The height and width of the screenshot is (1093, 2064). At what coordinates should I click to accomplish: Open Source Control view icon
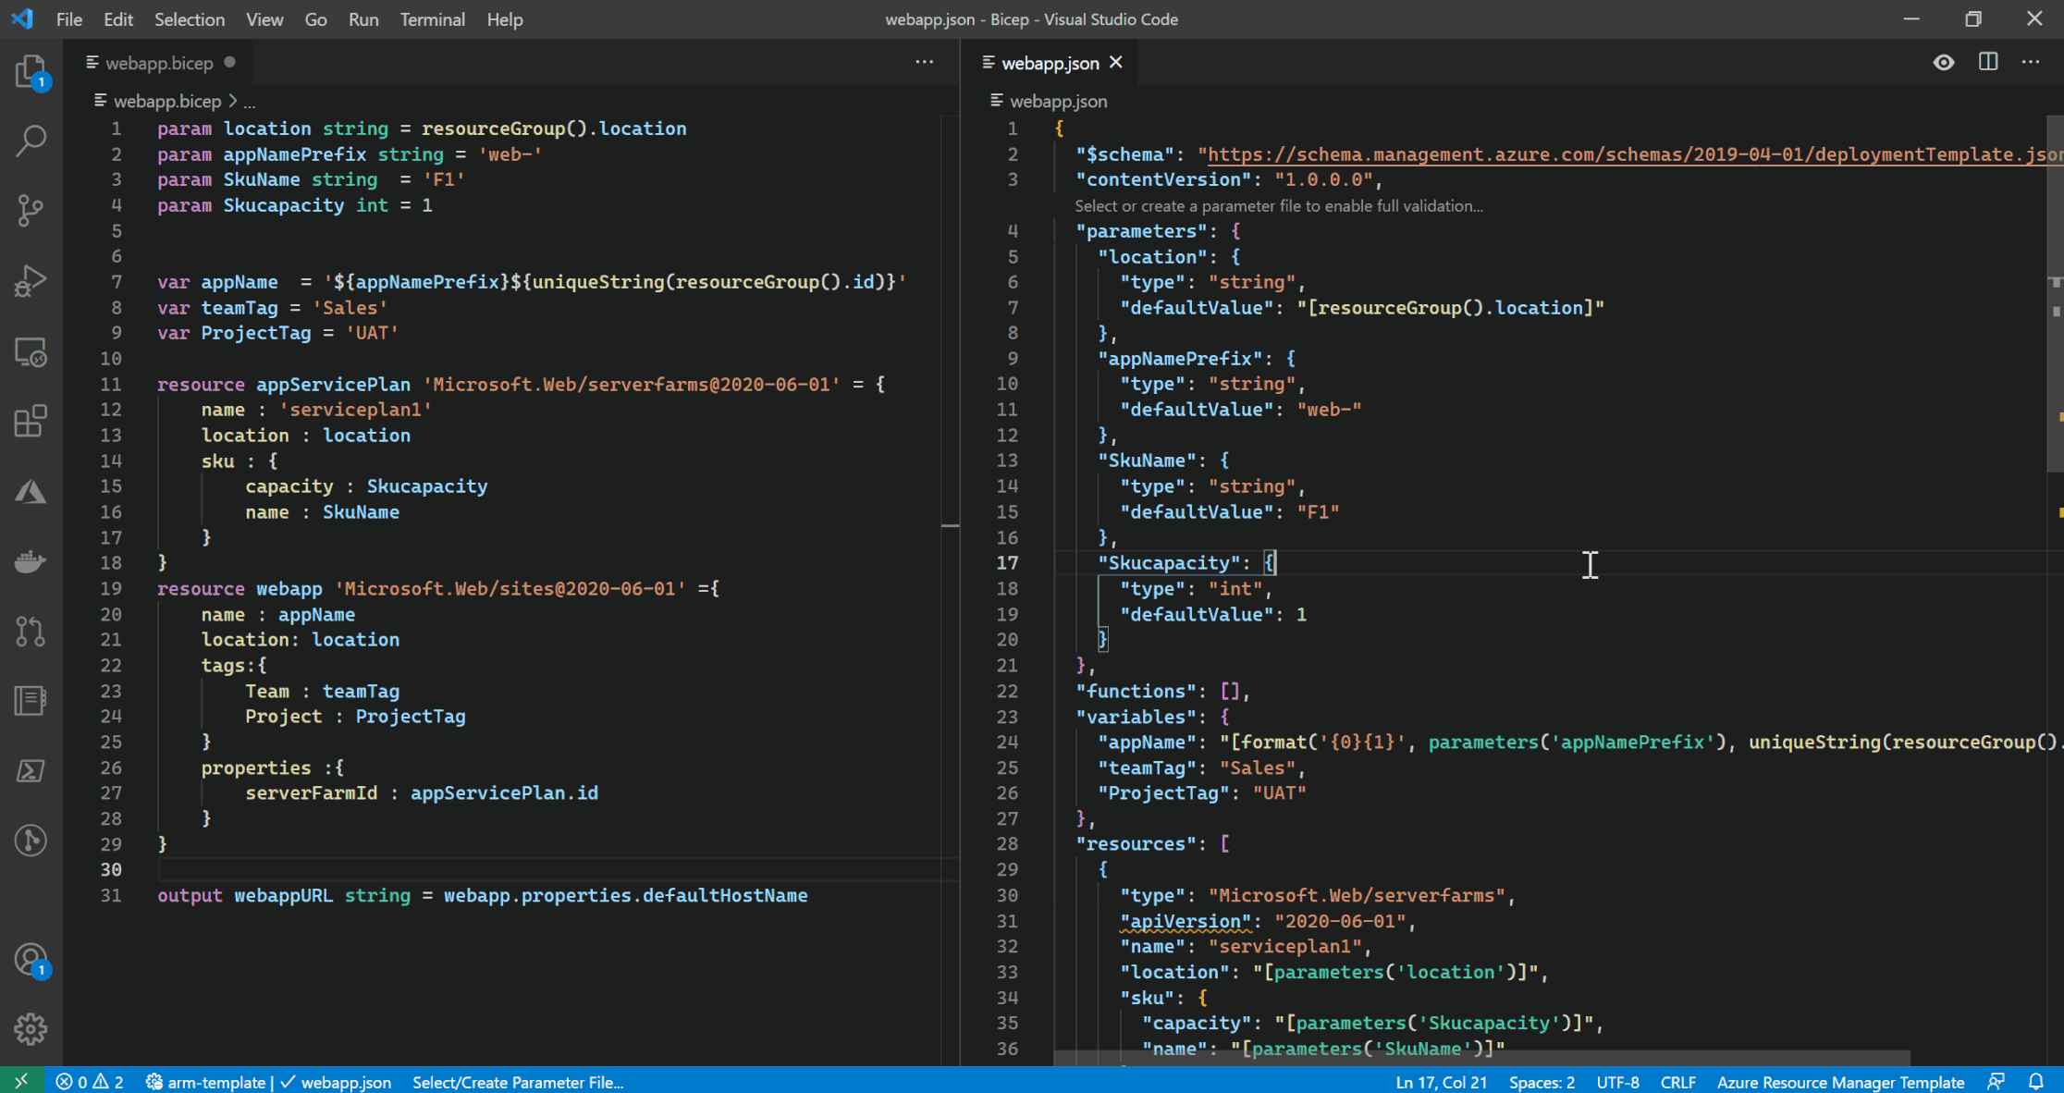[x=31, y=211]
